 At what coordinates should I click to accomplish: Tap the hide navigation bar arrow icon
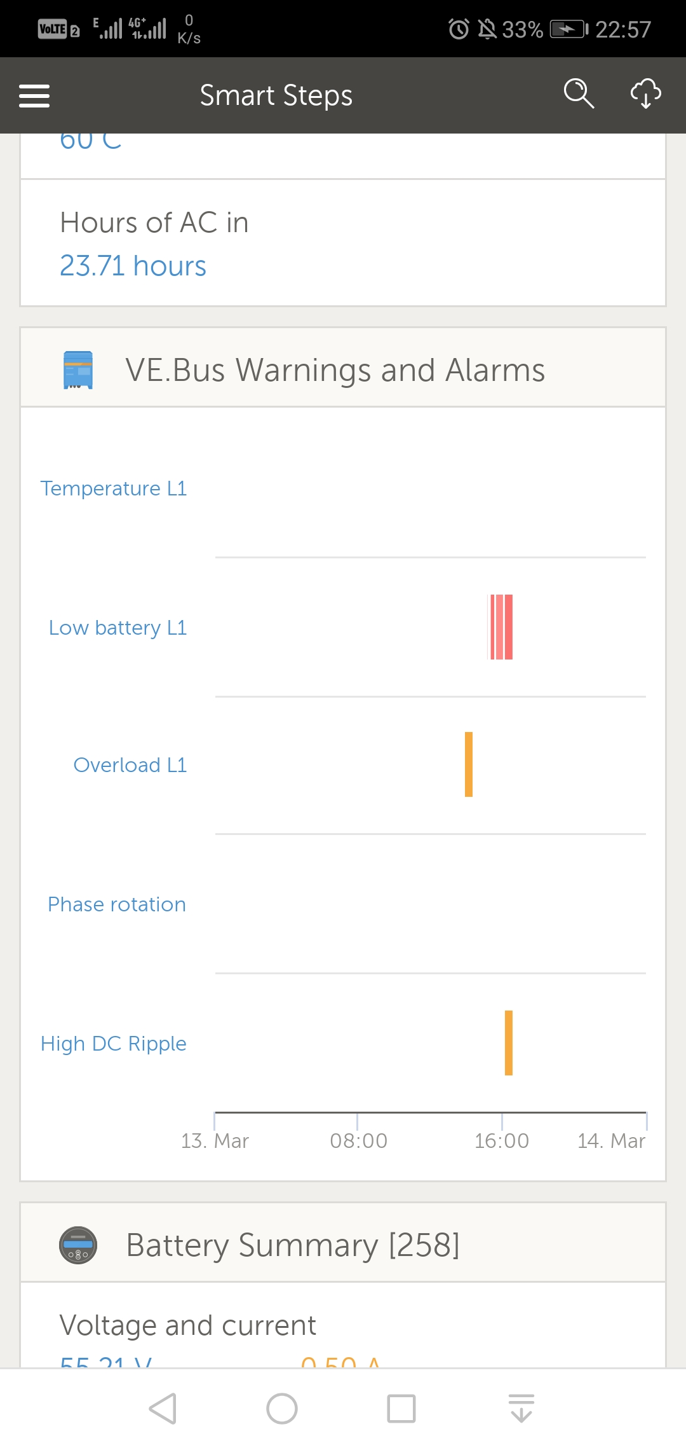coord(521,1408)
